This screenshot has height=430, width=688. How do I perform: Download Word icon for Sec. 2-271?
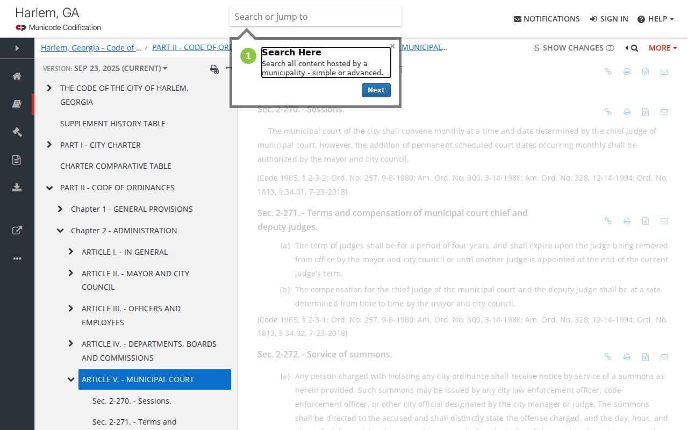(646, 221)
